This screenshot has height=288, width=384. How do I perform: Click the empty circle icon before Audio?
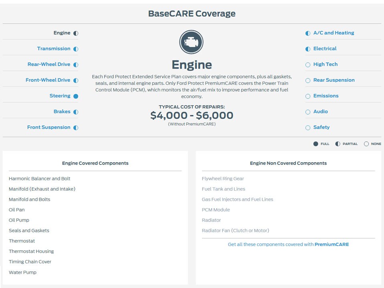[308, 112]
